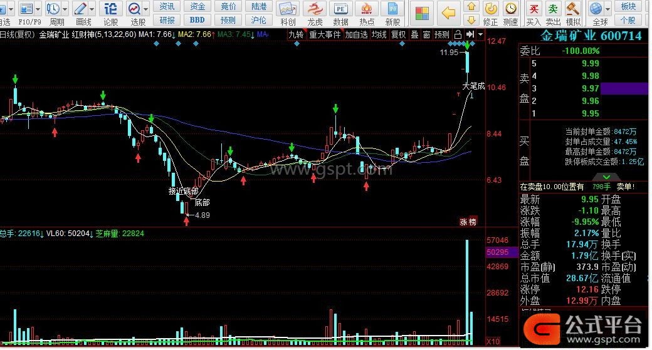Click the 4.89 low price label
The image size is (652, 350).
click(x=202, y=215)
